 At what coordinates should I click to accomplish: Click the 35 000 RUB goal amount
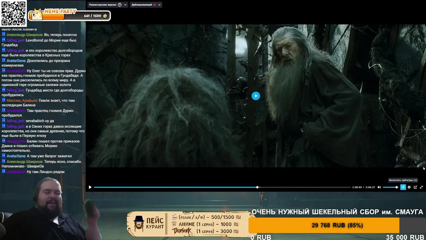coord(405,237)
